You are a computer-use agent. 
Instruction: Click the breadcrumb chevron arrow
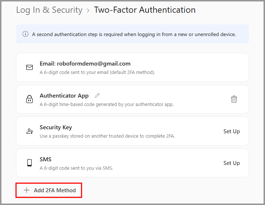(88, 11)
